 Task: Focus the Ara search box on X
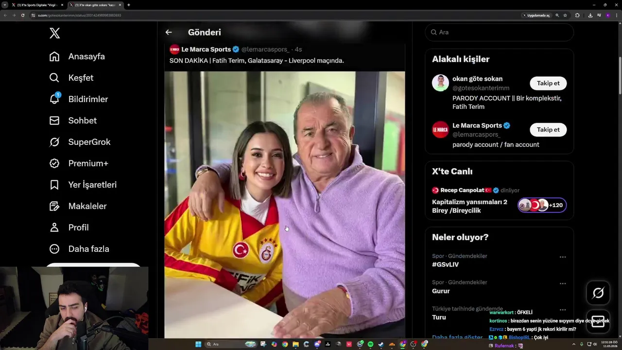coord(499,32)
